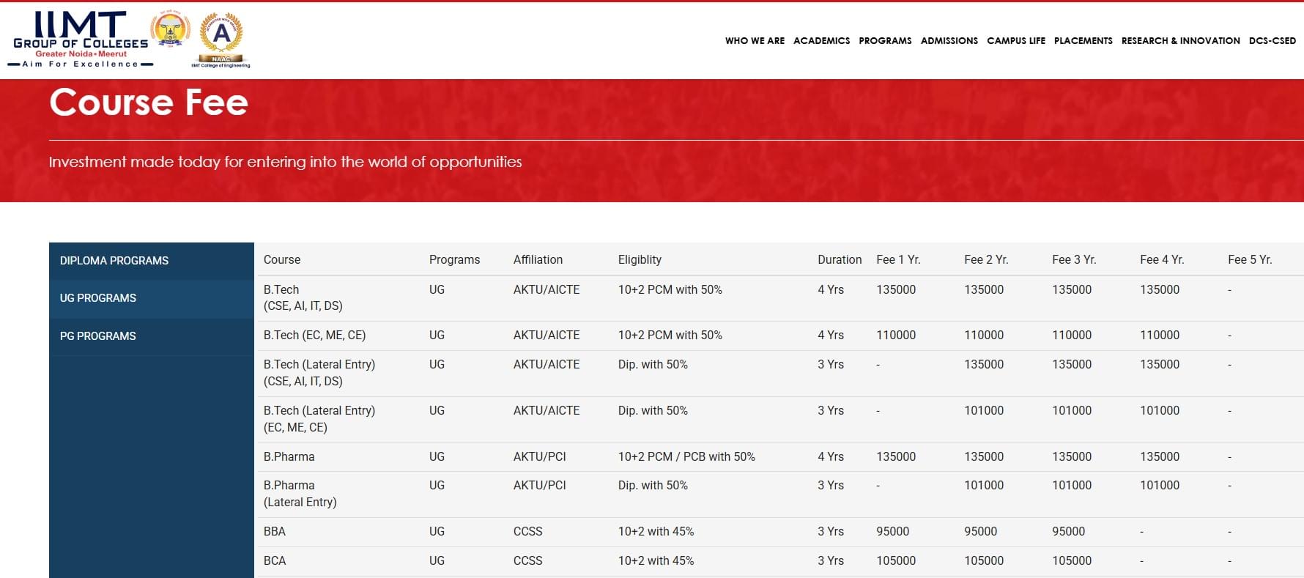Click the DCS-CSED nav link
The width and height of the screenshot is (1304, 578).
1272,41
